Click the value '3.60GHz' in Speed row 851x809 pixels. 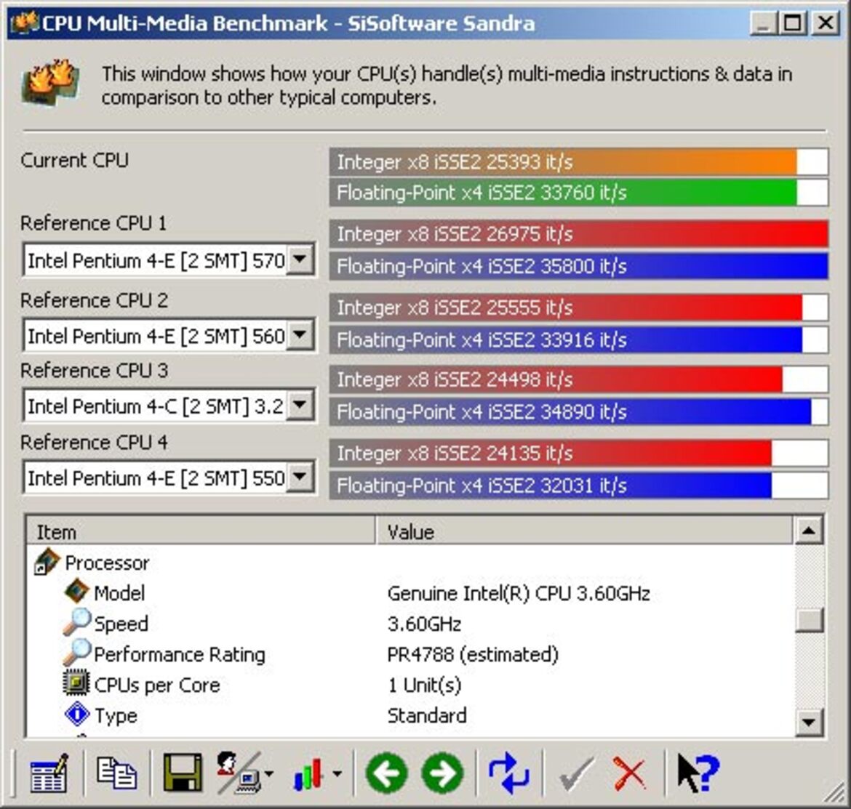point(424,624)
